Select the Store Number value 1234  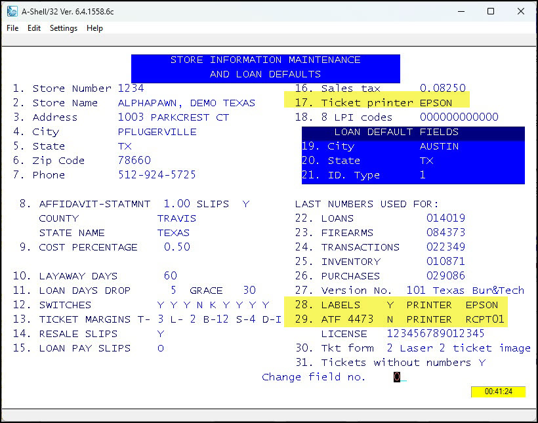click(x=131, y=89)
